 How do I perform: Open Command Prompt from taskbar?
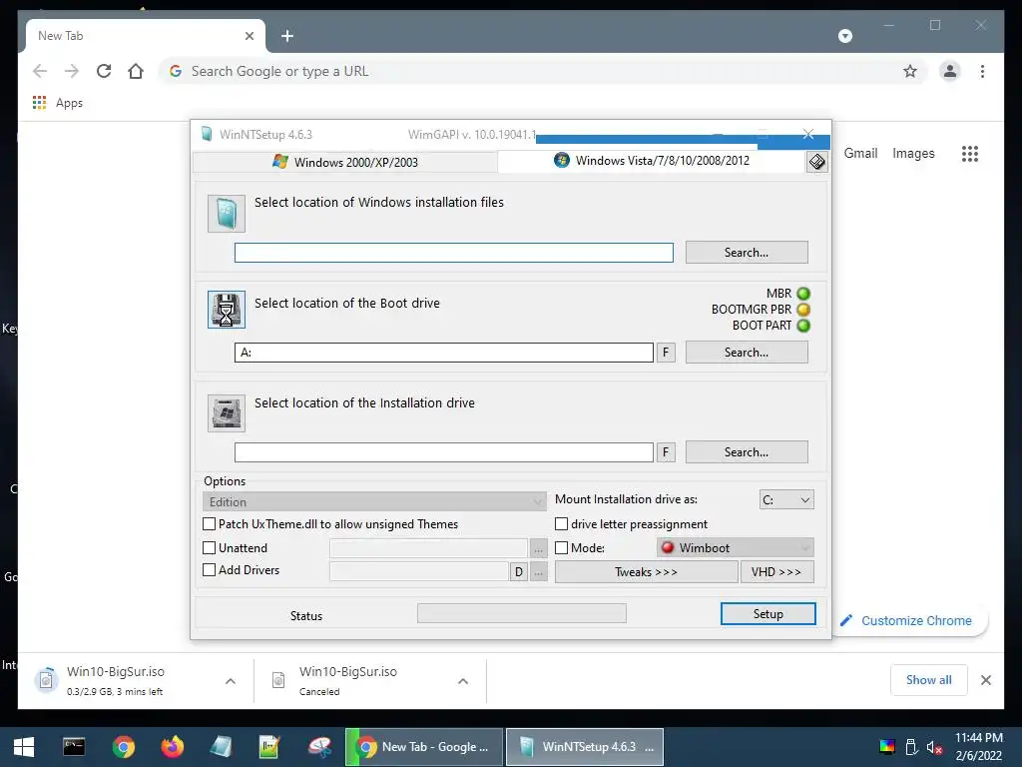[74, 747]
